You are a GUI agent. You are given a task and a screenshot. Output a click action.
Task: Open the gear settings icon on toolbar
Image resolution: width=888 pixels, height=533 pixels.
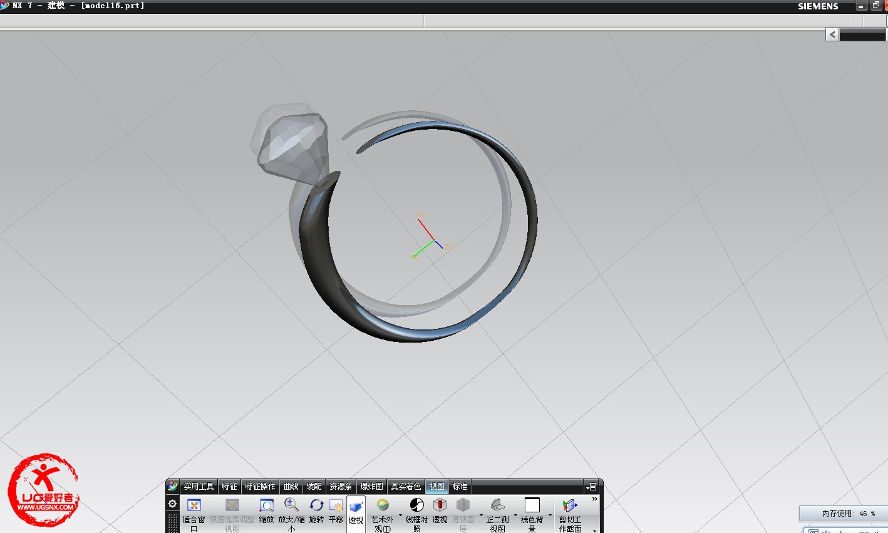(173, 504)
